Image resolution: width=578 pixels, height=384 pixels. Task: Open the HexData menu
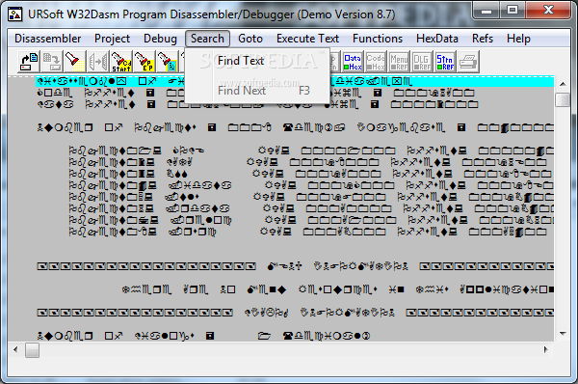(437, 39)
